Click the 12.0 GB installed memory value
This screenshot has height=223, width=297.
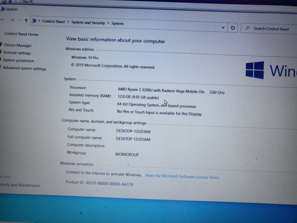[138, 97]
